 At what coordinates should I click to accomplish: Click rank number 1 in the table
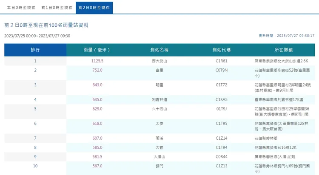(35, 61)
